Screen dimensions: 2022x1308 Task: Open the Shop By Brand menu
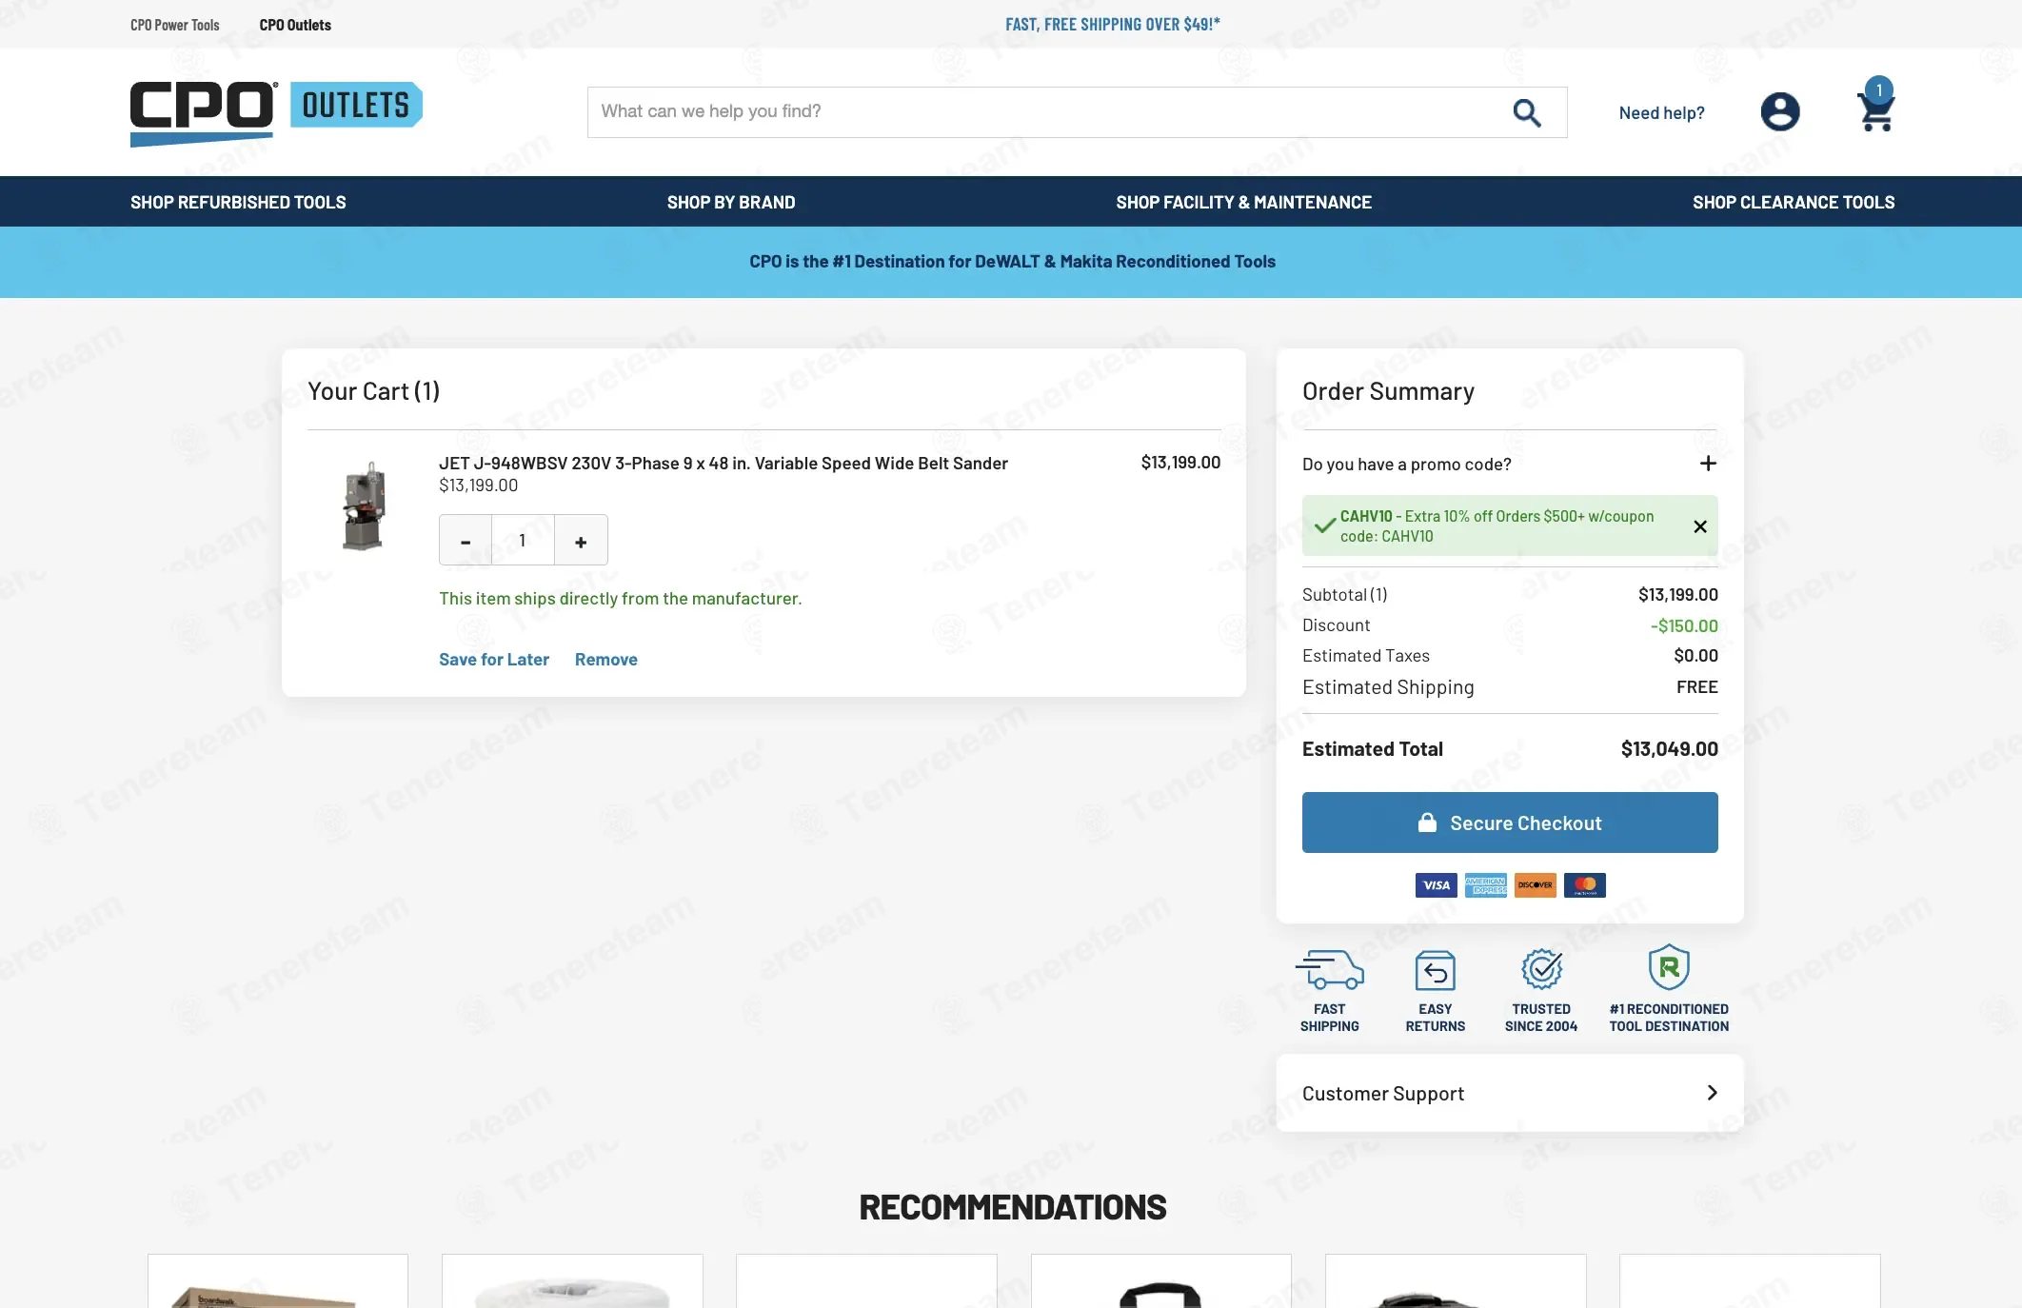[731, 202]
